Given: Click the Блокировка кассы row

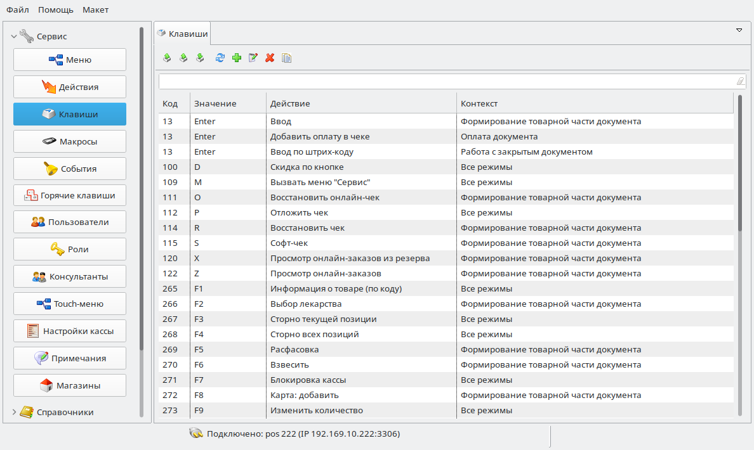Looking at the screenshot, I should pyautogui.click(x=446, y=380).
